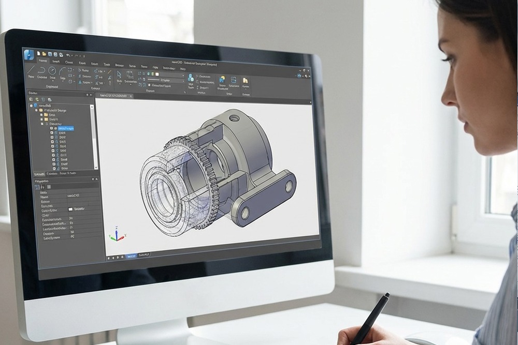The height and width of the screenshot is (345, 518).
Task: Click the Save icon in quick access toolbar
Action: tap(51, 54)
